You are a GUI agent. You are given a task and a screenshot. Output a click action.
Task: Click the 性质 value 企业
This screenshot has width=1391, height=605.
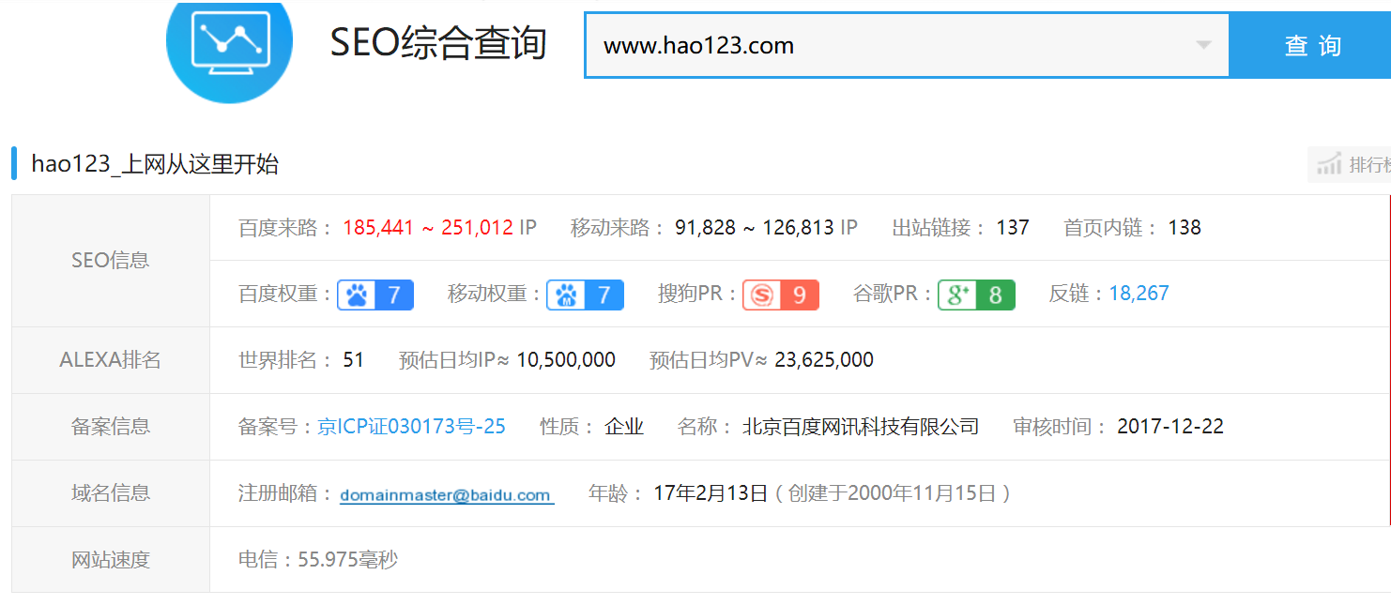pyautogui.click(x=624, y=427)
